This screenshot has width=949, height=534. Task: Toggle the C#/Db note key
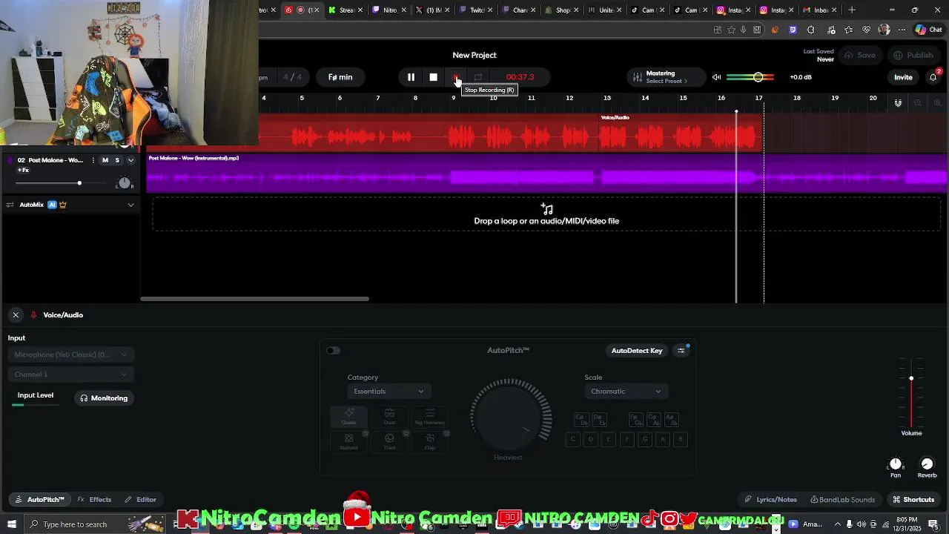[x=581, y=421]
